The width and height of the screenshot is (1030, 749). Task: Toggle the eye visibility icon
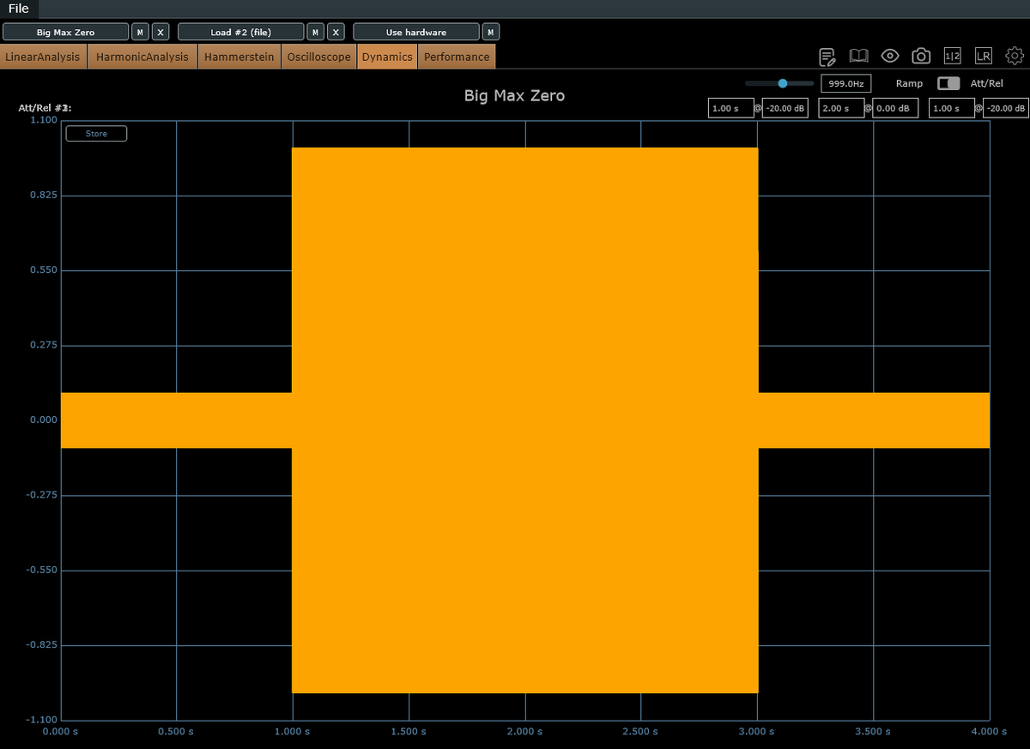[890, 56]
